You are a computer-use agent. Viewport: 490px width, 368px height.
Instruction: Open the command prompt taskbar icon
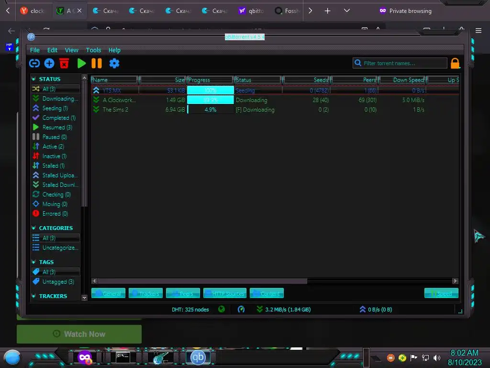coord(123,357)
